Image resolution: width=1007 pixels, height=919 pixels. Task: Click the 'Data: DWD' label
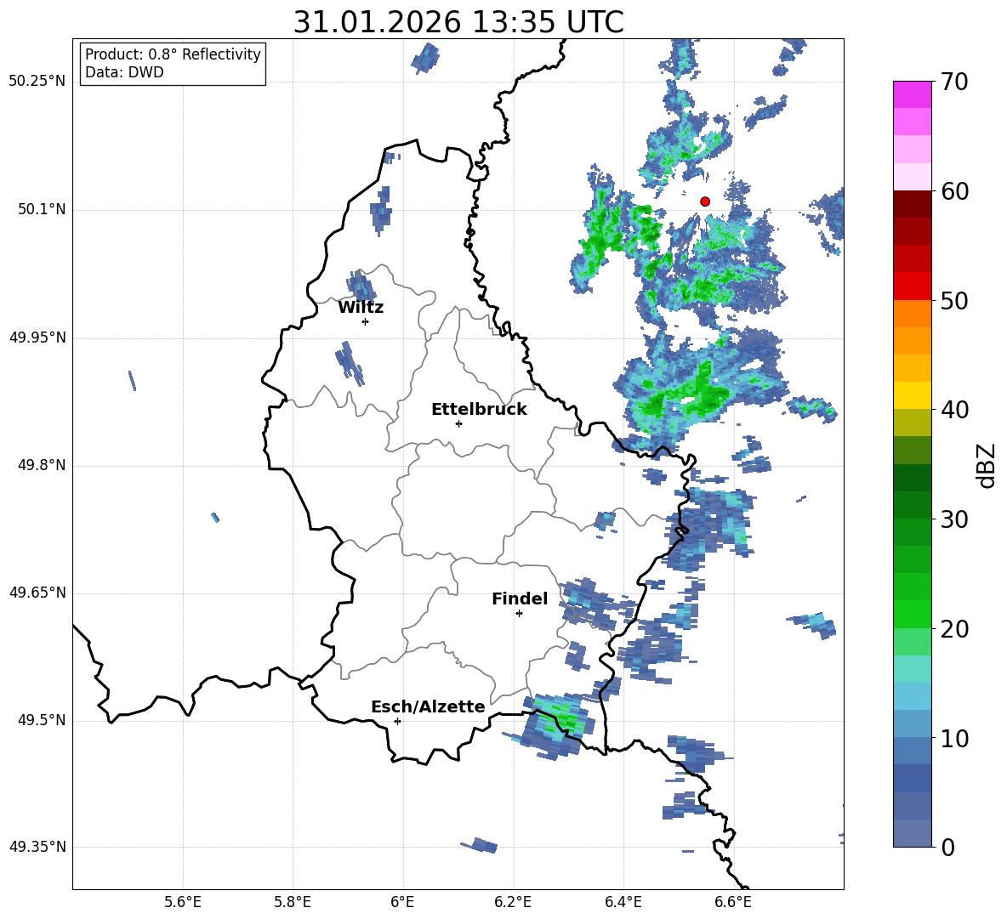click(x=124, y=72)
